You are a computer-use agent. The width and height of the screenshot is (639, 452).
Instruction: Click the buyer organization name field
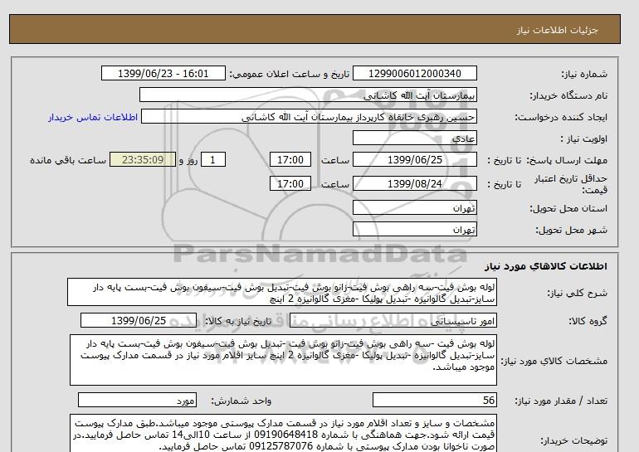308,95
